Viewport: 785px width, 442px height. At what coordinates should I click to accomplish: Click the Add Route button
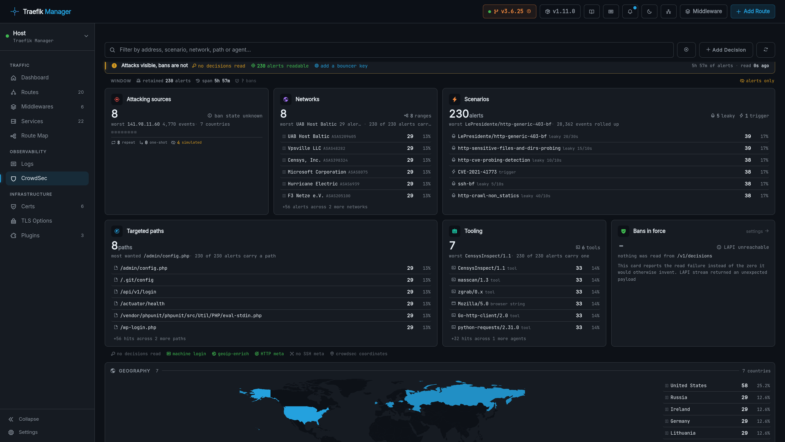[753, 11]
